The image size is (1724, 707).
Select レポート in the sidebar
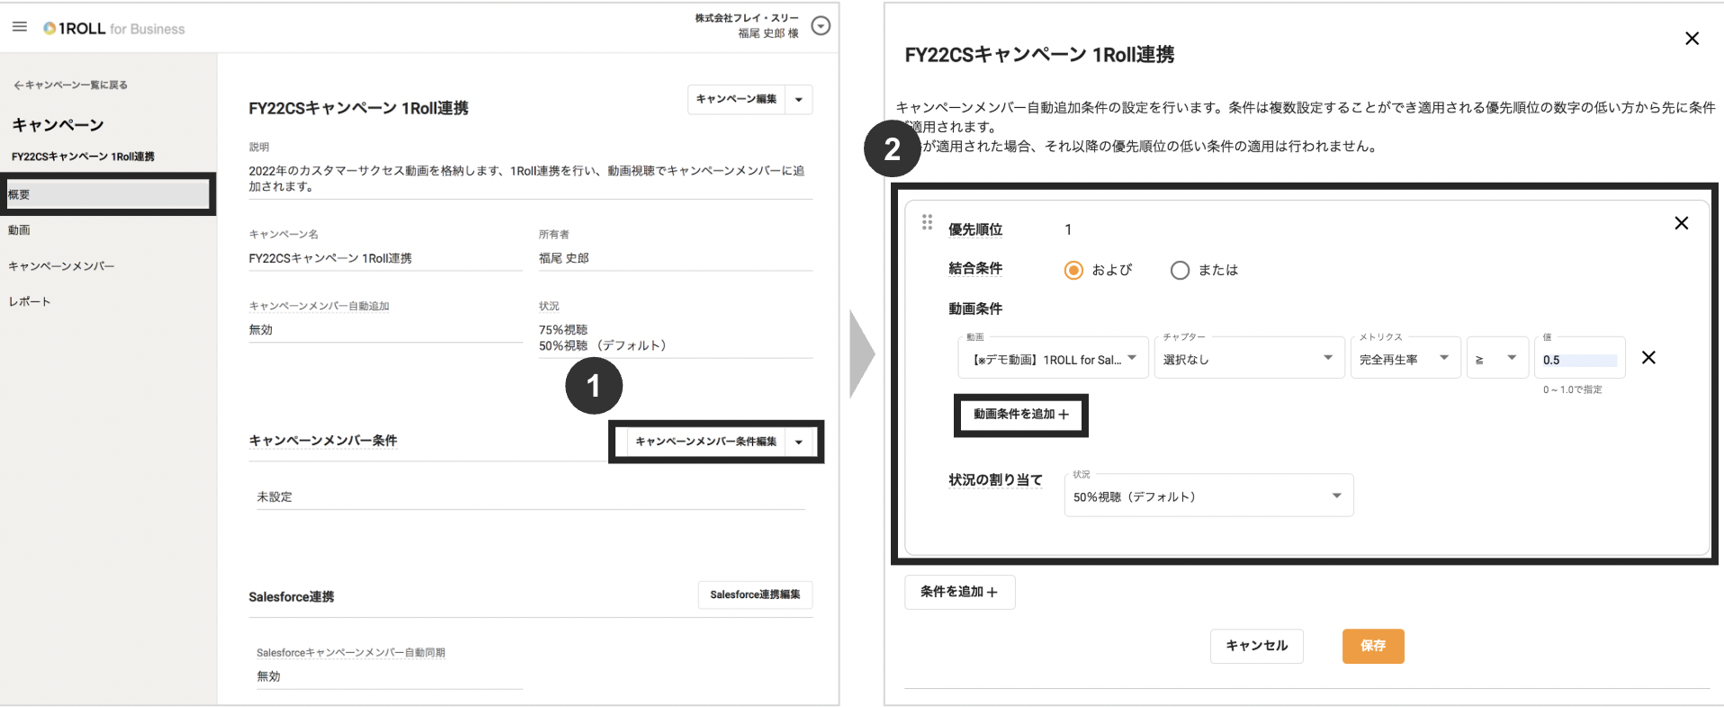pos(30,302)
